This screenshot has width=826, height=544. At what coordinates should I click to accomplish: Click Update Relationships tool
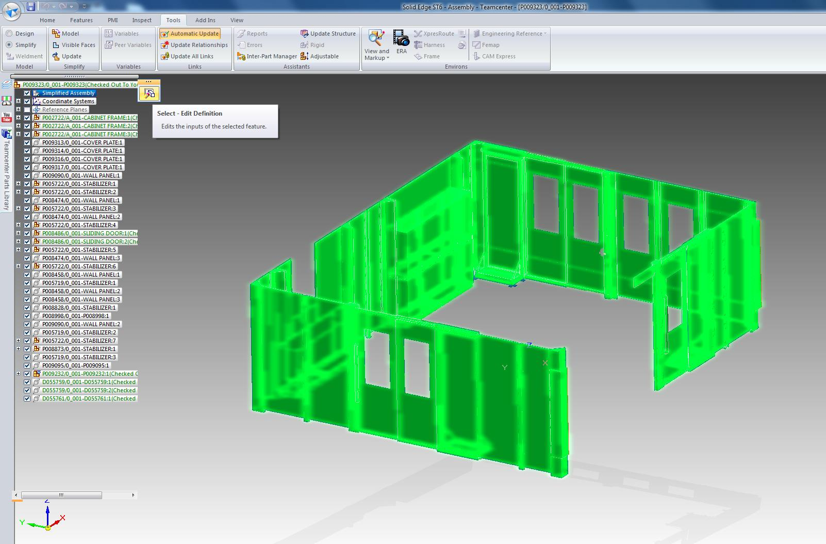pos(194,45)
